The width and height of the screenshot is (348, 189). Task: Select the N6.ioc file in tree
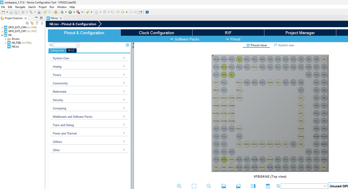coord(15,47)
